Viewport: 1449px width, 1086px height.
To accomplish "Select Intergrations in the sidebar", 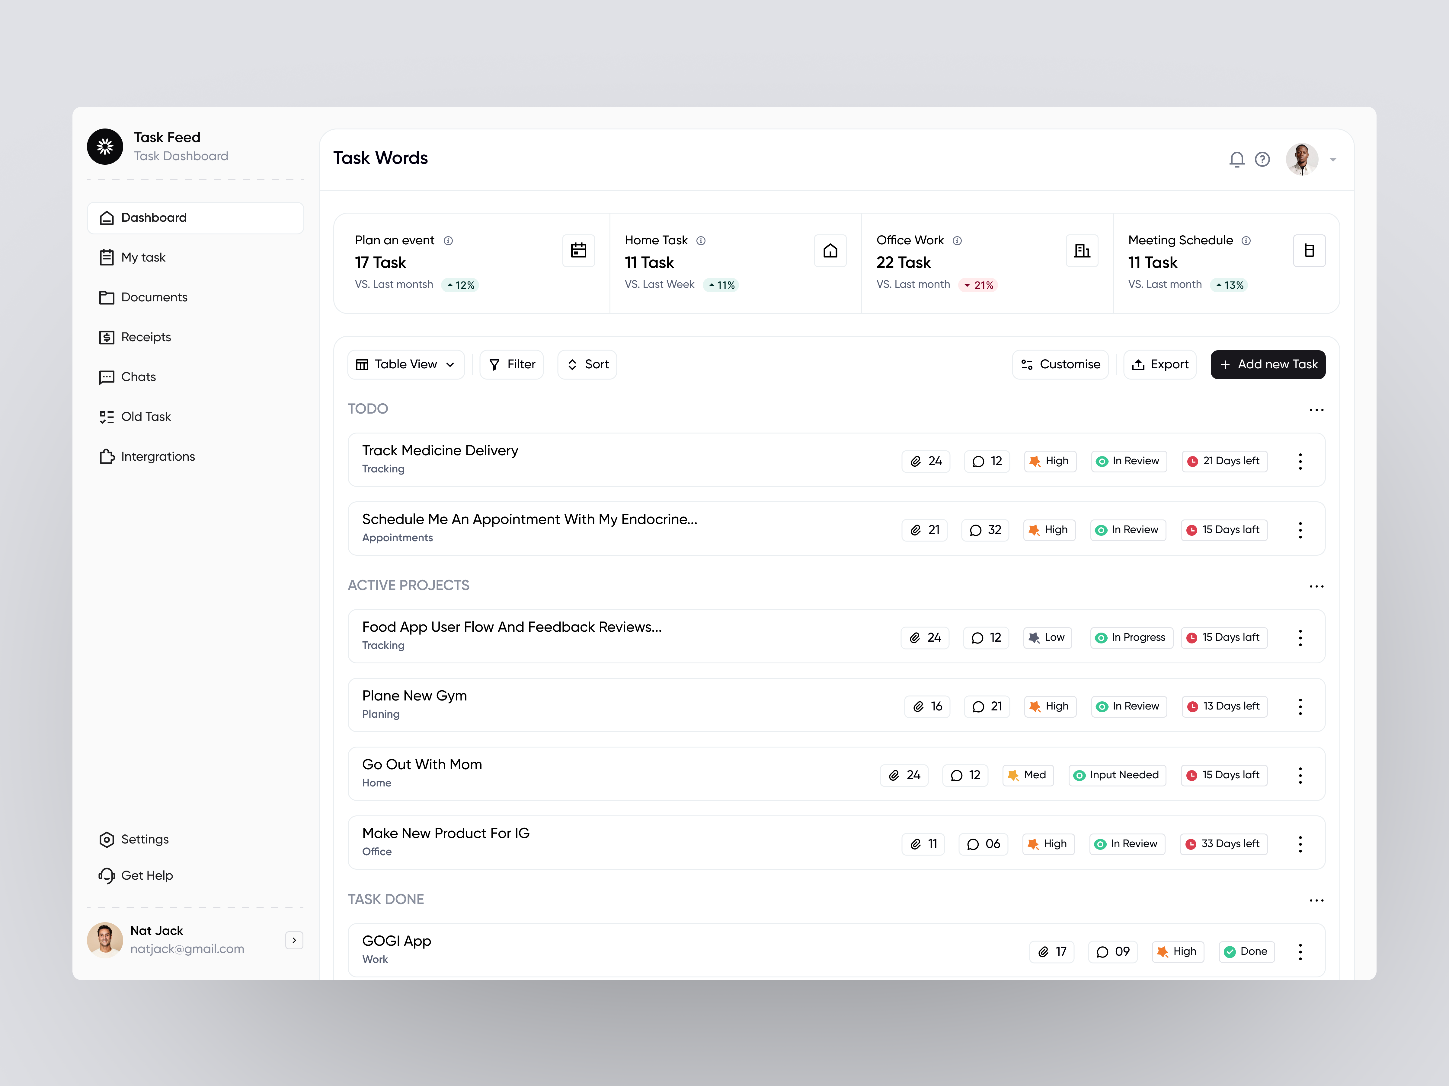I will click(157, 456).
